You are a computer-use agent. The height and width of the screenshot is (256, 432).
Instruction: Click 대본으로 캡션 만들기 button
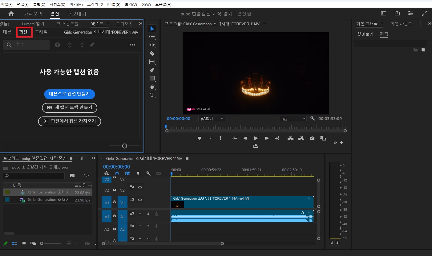click(69, 94)
